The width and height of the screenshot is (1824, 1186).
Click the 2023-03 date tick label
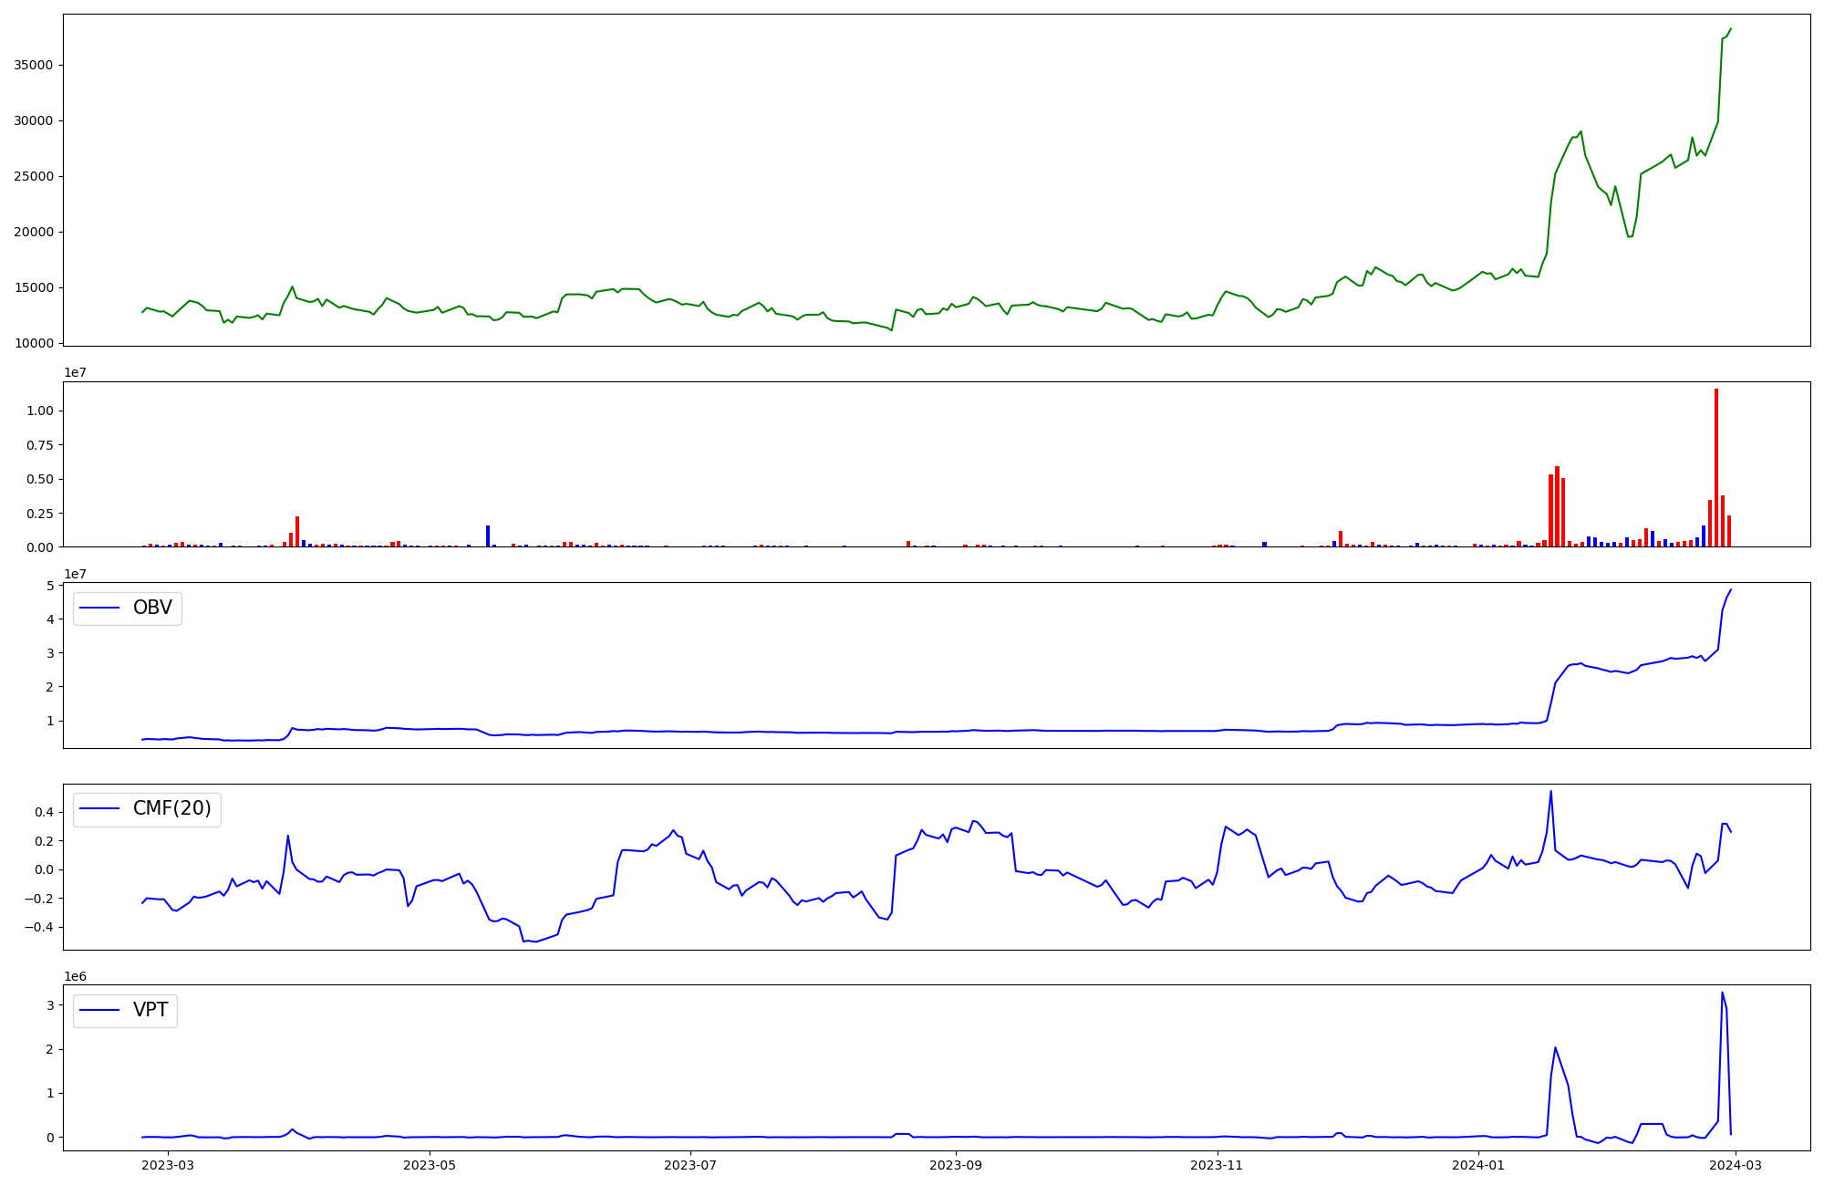169,1165
